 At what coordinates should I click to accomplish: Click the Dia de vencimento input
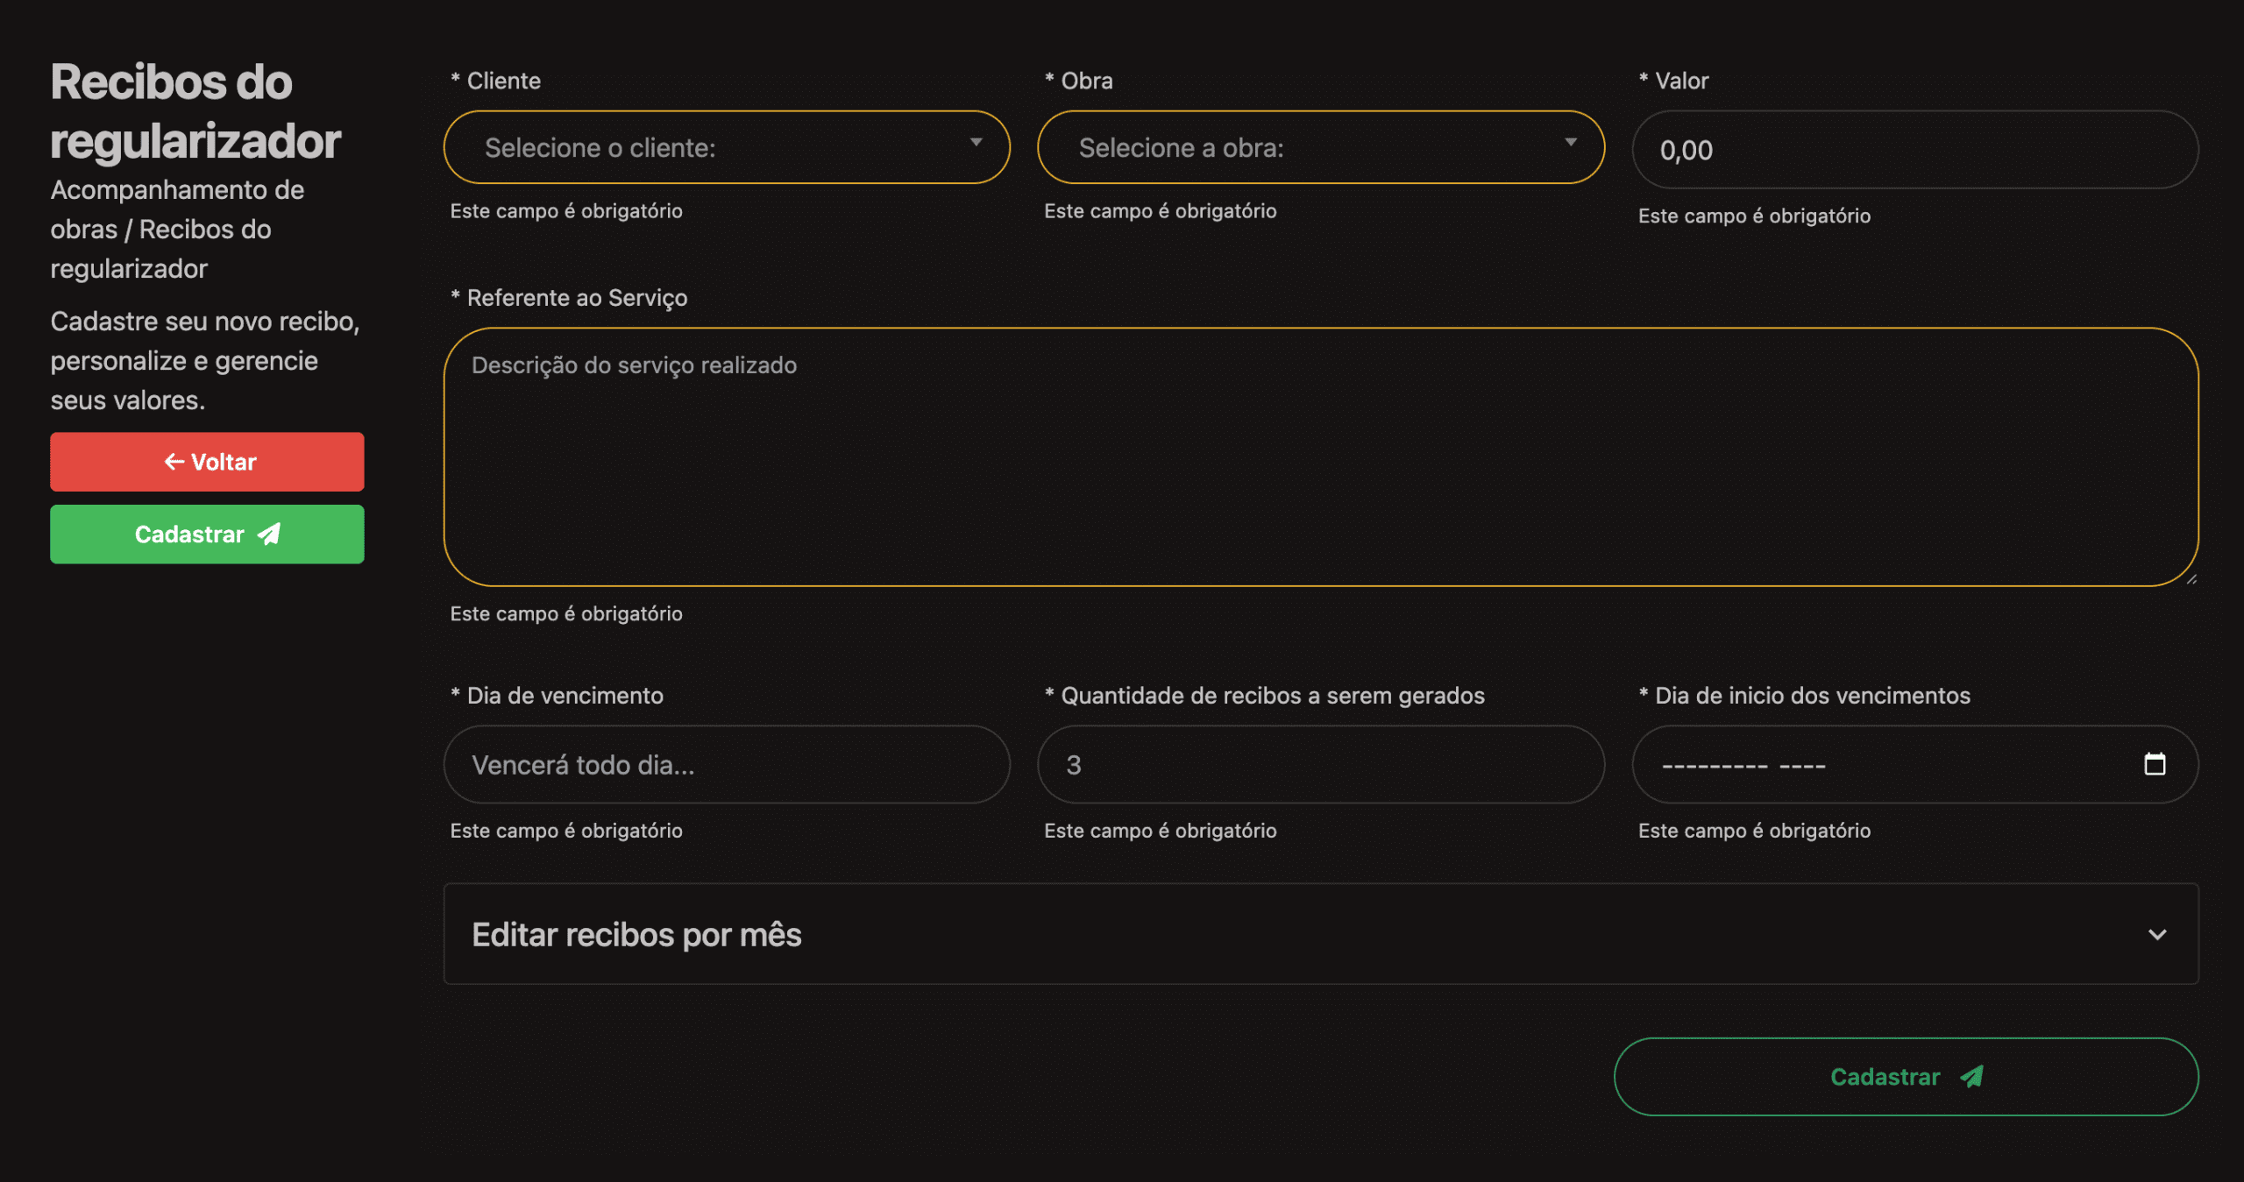[727, 764]
